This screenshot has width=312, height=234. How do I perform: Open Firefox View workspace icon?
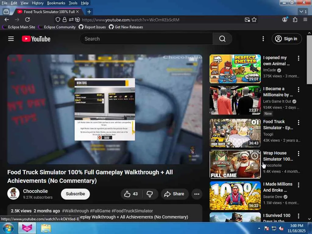[6, 12]
